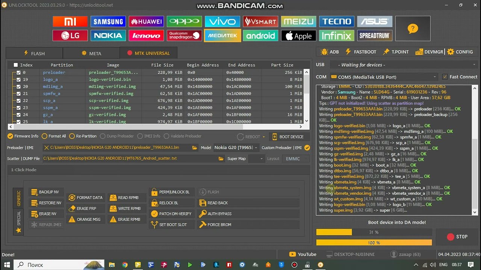Open File Explorer from the taskbar
The image size is (481, 270).
[112, 265]
